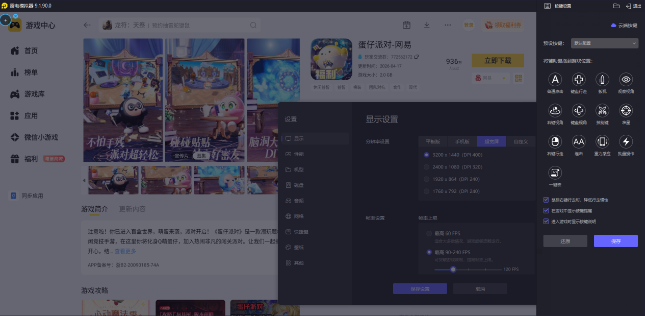Click the back arrow in game center
This screenshot has height=316, width=645.
click(x=87, y=25)
